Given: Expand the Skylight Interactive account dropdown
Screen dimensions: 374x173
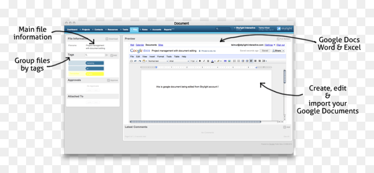Looking at the screenshot, I should point(234,28).
